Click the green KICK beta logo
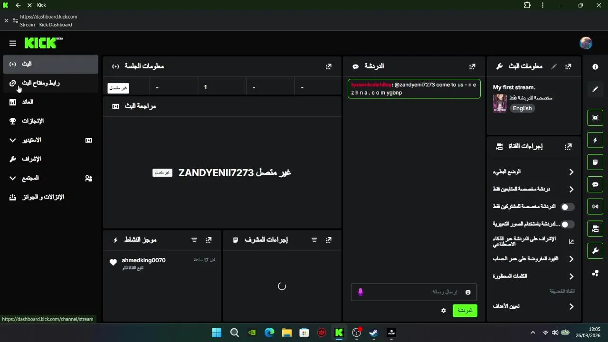 pos(44,43)
